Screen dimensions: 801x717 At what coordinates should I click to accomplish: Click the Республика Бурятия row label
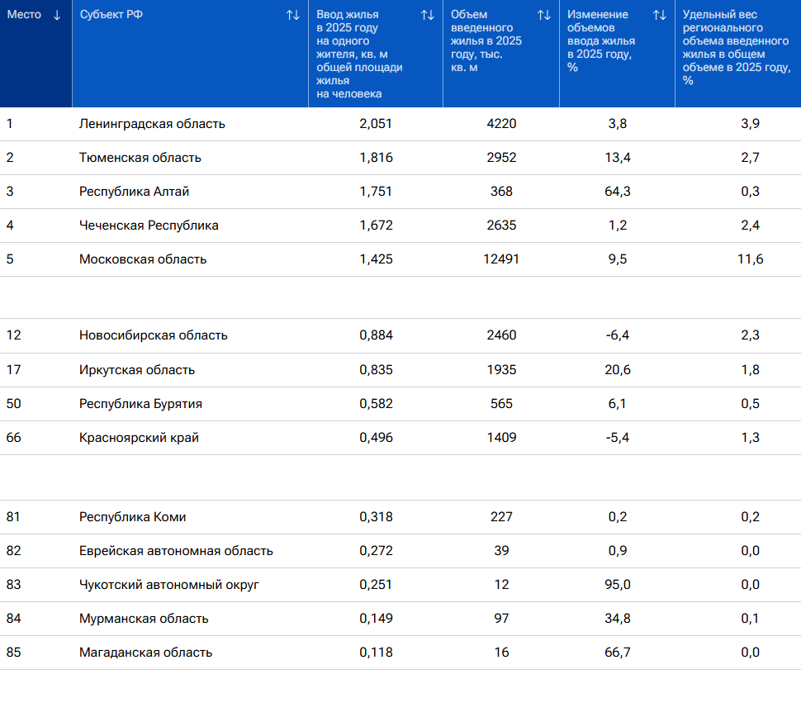(140, 404)
